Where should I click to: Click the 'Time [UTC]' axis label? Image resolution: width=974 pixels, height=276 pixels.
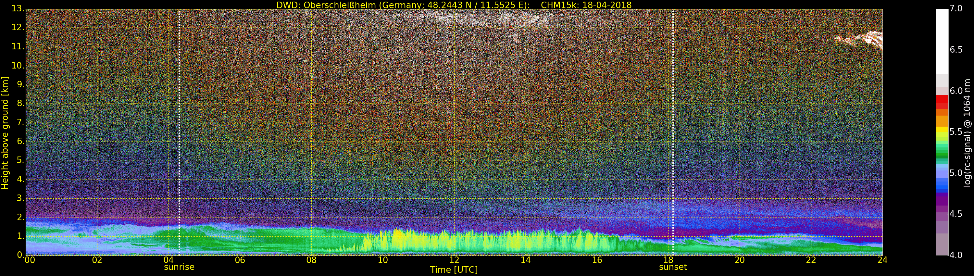(x=454, y=270)
